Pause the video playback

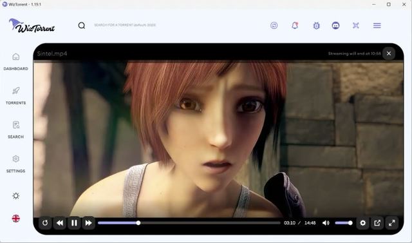tap(74, 223)
